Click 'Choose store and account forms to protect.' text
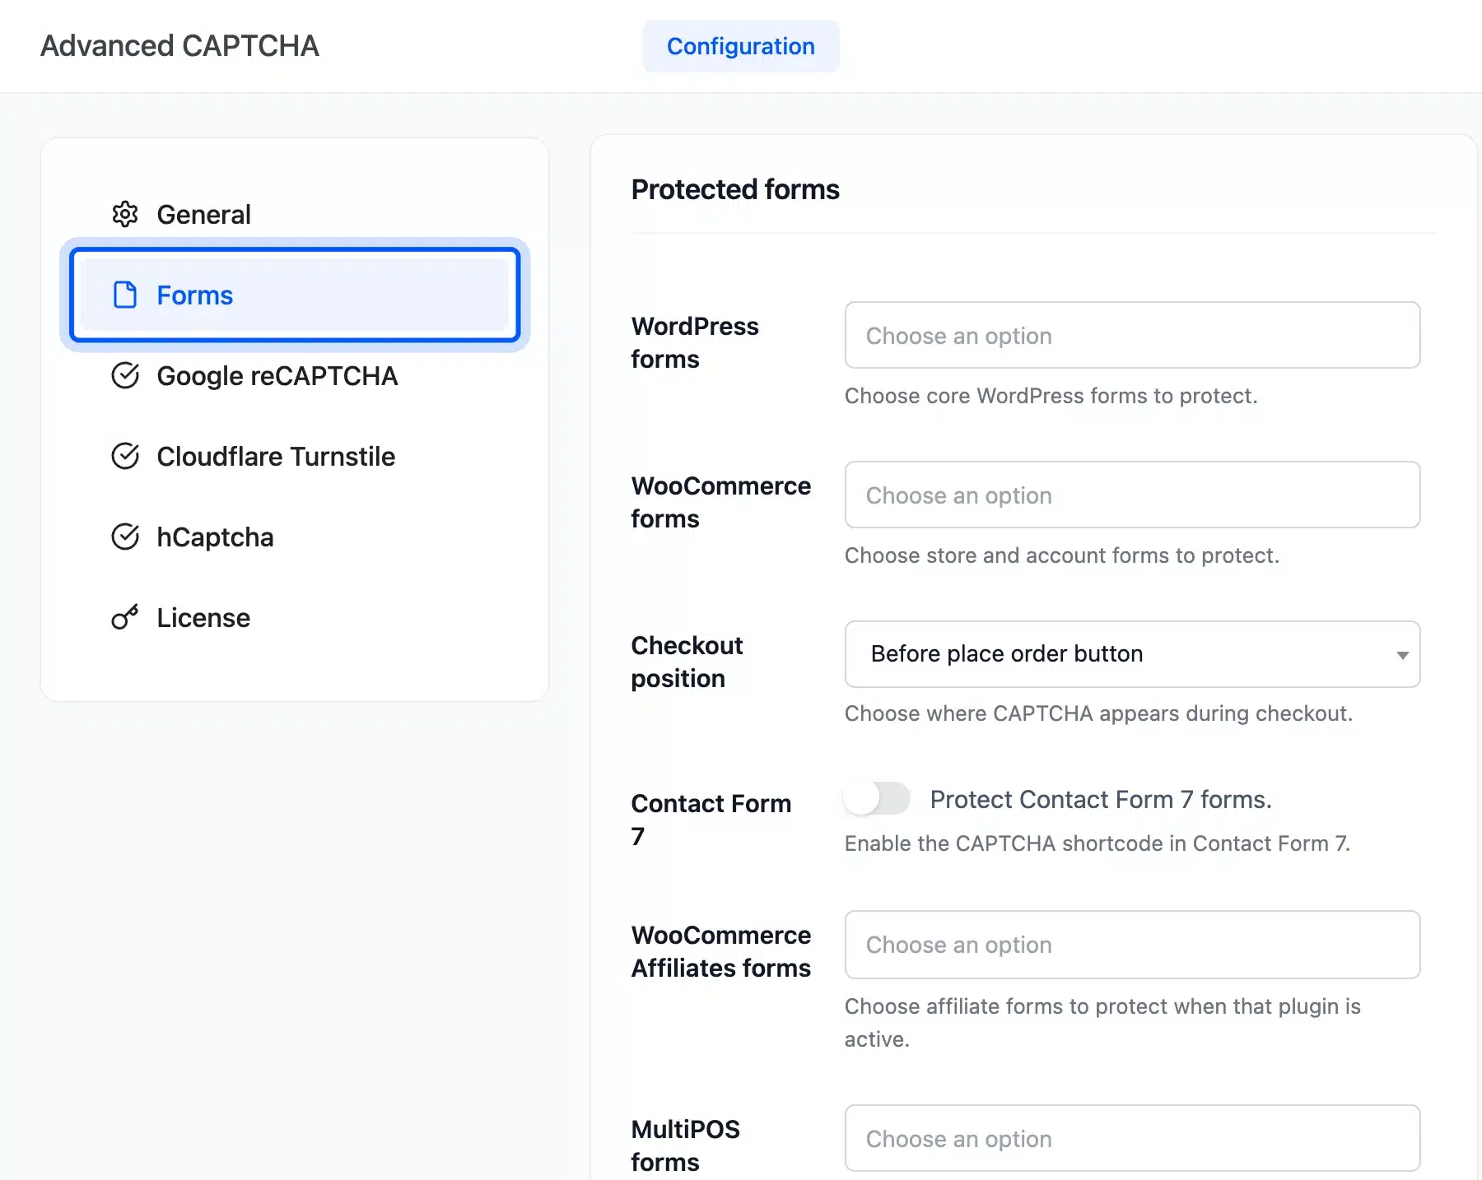This screenshot has width=1482, height=1180. 1061,555
